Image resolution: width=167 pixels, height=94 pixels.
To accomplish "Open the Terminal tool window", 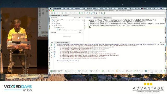I will coord(111,71).
